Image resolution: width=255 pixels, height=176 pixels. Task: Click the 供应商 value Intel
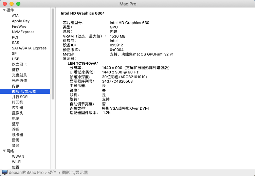(x=113, y=41)
